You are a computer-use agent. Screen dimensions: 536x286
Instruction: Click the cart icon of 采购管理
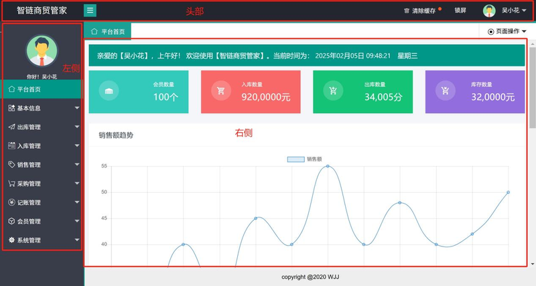(x=11, y=184)
